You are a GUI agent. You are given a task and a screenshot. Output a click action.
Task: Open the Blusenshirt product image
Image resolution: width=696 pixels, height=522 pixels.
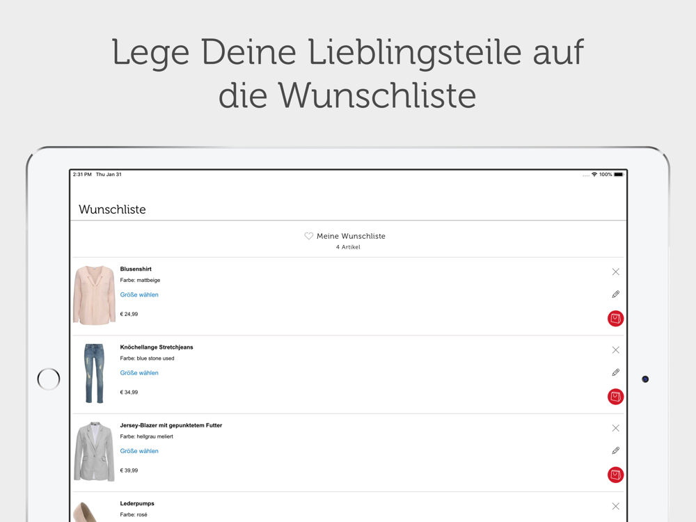click(94, 295)
